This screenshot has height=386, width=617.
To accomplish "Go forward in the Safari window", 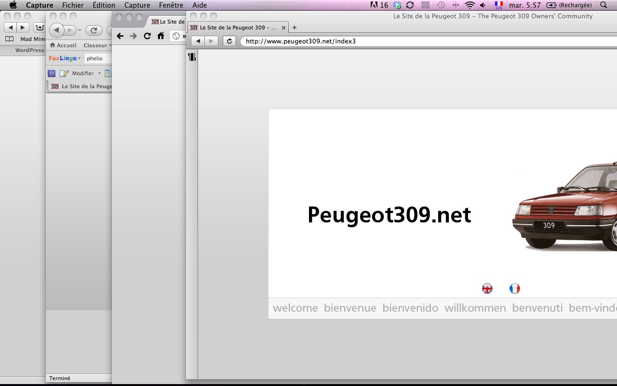I will pyautogui.click(x=23, y=28).
